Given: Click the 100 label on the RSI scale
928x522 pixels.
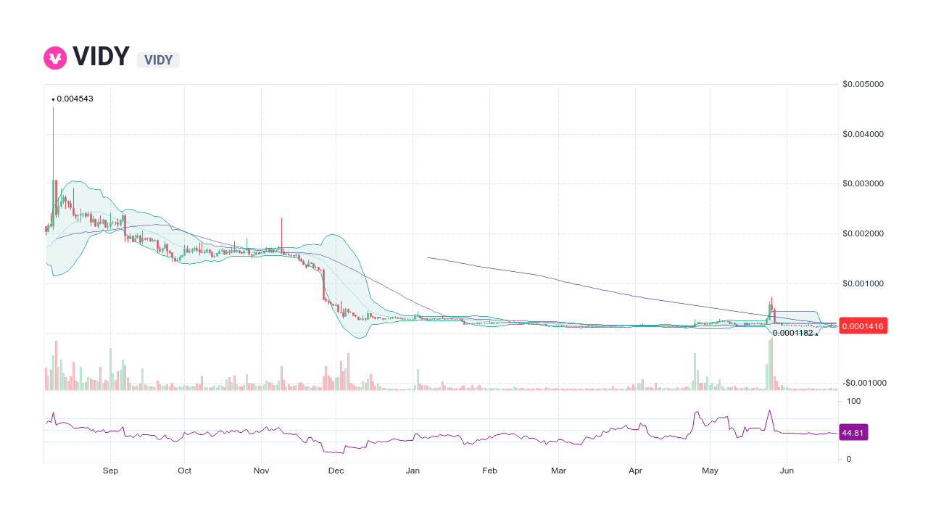Looking at the screenshot, I should coord(853,401).
